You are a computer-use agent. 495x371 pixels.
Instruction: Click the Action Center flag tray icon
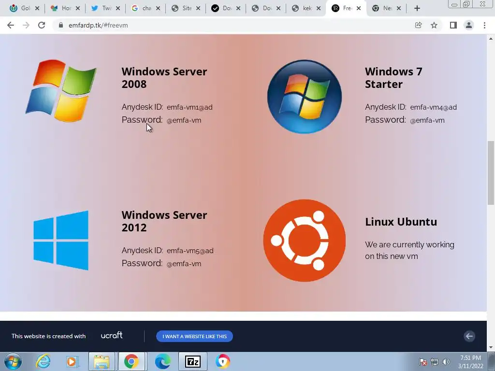coord(423,362)
